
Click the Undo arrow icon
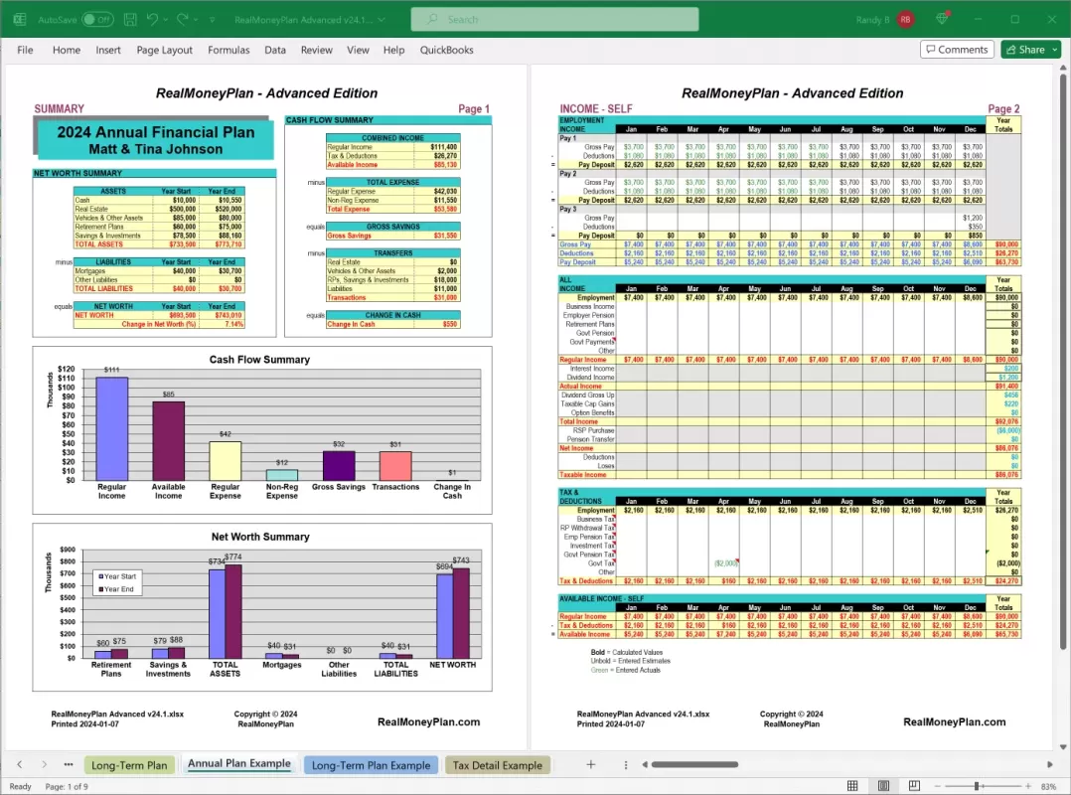click(x=151, y=19)
